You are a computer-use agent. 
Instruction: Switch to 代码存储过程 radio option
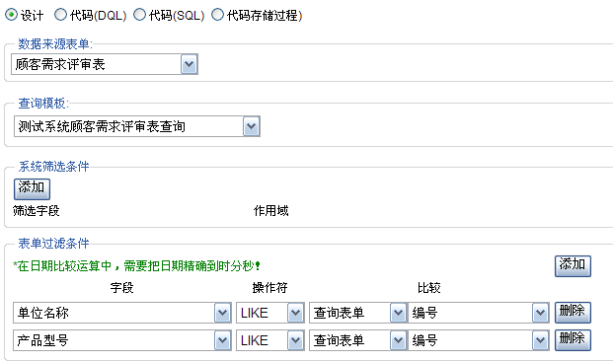[217, 15]
